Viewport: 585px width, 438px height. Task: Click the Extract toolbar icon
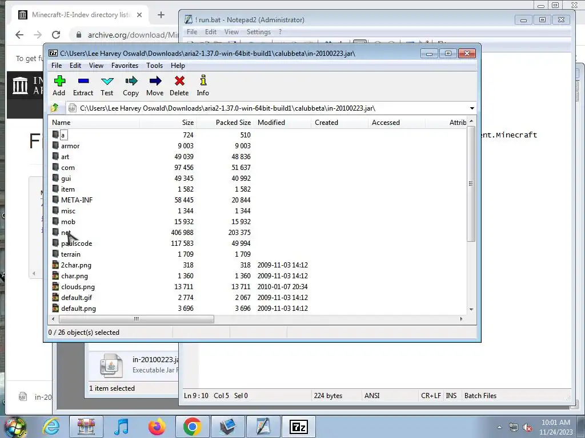coord(83,86)
